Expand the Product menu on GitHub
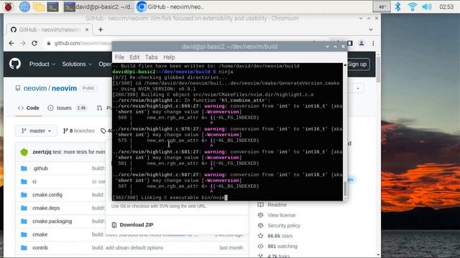 [42, 64]
